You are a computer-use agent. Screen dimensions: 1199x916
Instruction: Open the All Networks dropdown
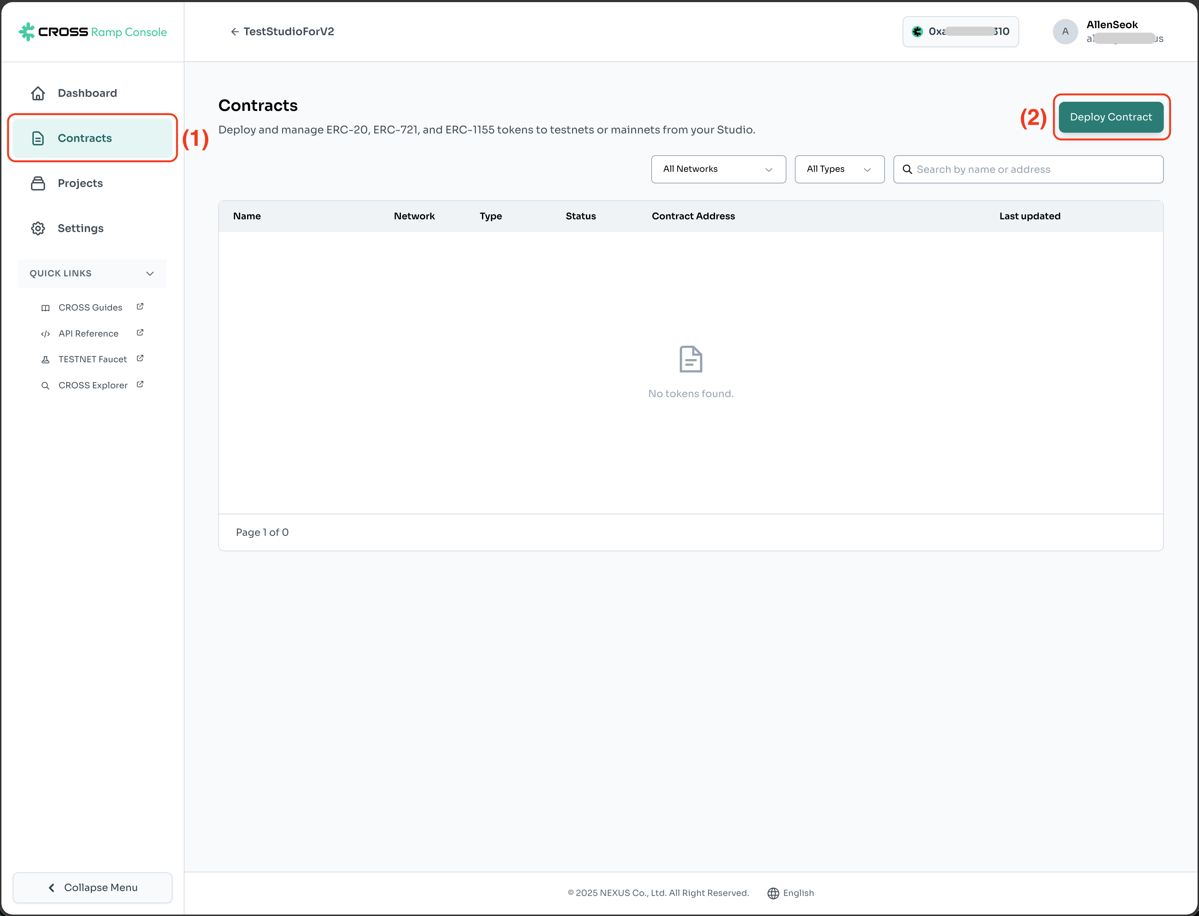pyautogui.click(x=717, y=169)
